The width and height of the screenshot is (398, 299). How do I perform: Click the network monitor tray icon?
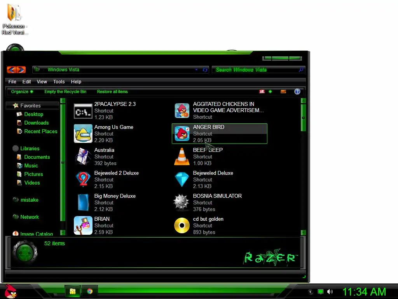click(x=321, y=292)
